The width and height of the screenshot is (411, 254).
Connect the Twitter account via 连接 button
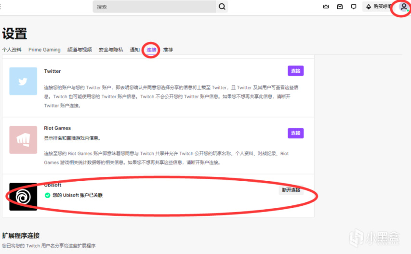(x=296, y=71)
